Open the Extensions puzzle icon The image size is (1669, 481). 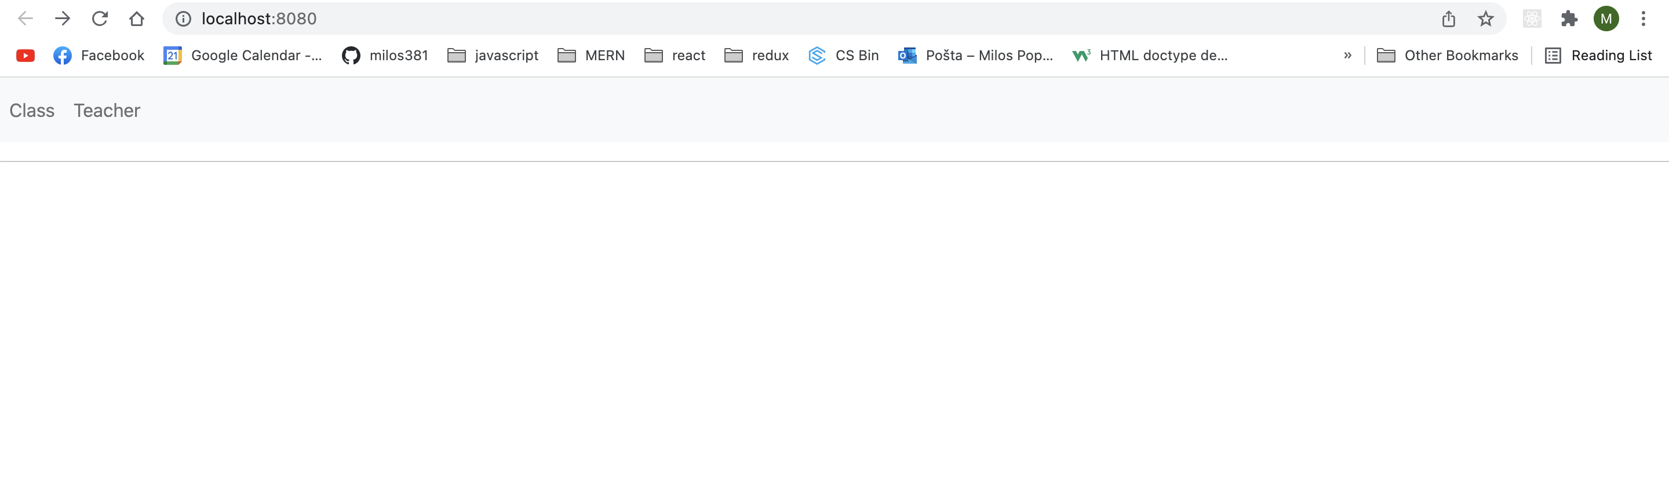click(1569, 19)
